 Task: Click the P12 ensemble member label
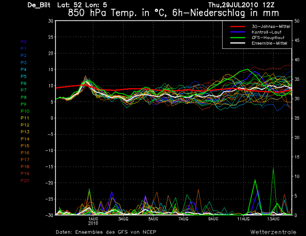tap(25, 125)
